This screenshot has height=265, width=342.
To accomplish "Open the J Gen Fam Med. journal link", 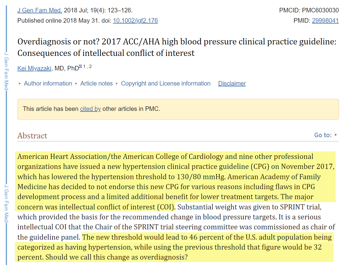I will (x=40, y=10).
